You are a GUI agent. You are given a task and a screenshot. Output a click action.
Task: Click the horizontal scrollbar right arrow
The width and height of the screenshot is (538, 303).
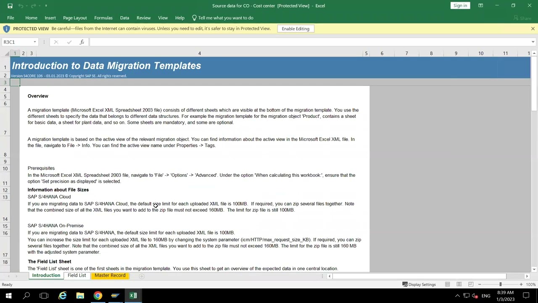click(527, 276)
